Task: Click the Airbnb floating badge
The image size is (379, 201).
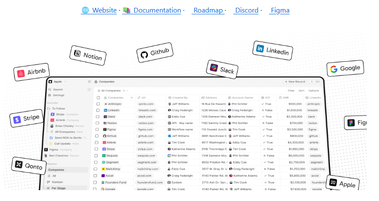Action: click(x=31, y=72)
